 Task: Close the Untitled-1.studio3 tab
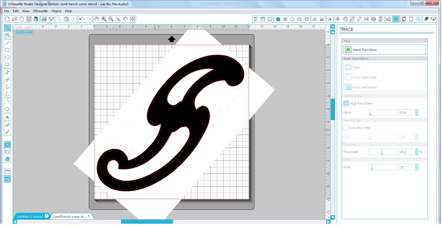point(46,216)
